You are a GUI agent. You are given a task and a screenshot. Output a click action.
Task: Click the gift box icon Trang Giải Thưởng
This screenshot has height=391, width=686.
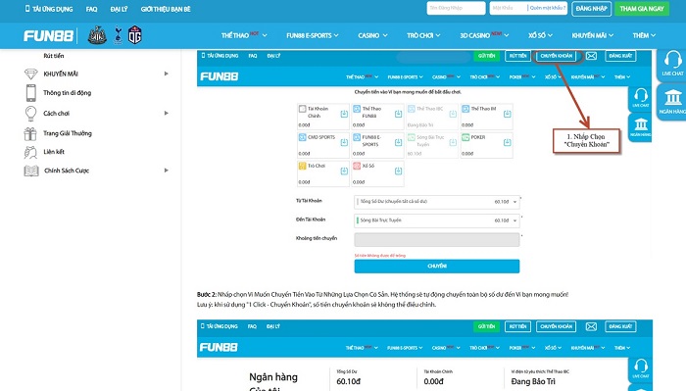[x=30, y=133]
